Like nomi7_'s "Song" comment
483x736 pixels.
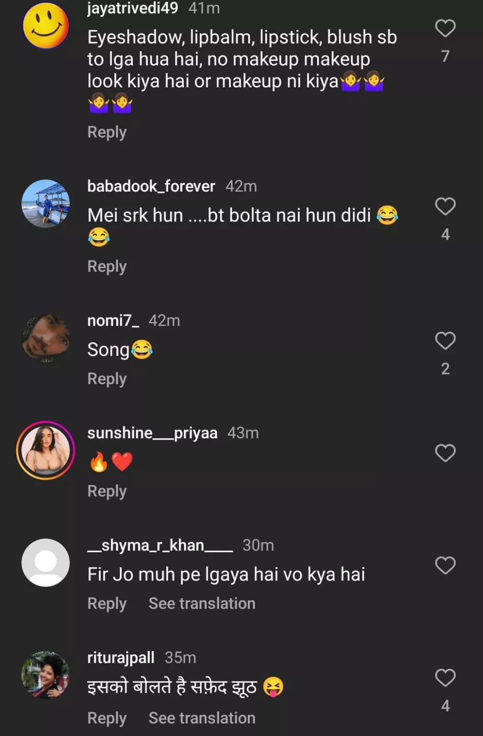(445, 341)
